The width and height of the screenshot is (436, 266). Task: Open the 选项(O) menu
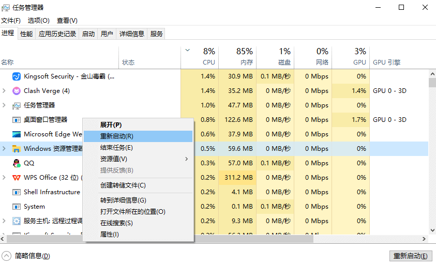point(39,21)
